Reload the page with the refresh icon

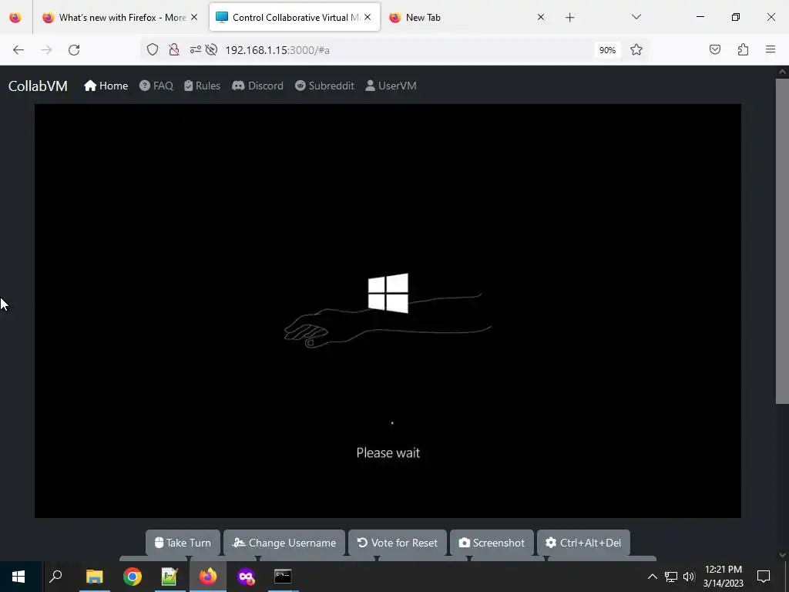[x=74, y=50]
